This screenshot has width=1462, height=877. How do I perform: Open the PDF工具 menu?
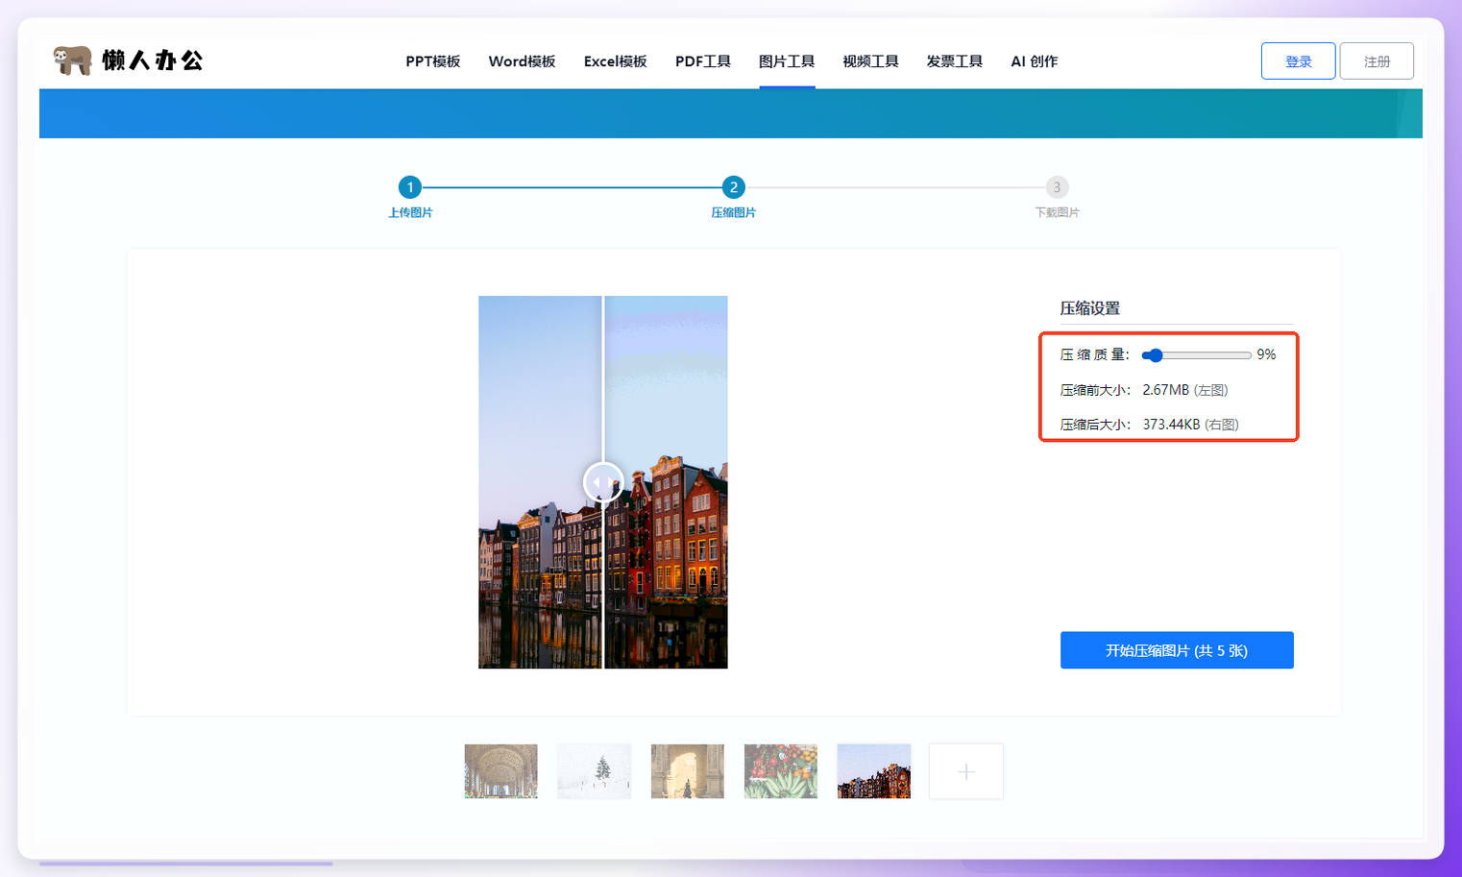pos(702,61)
